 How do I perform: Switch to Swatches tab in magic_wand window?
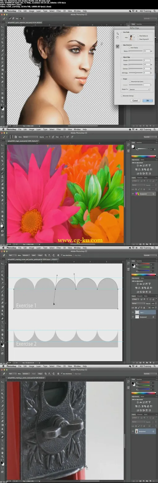click(139, 142)
